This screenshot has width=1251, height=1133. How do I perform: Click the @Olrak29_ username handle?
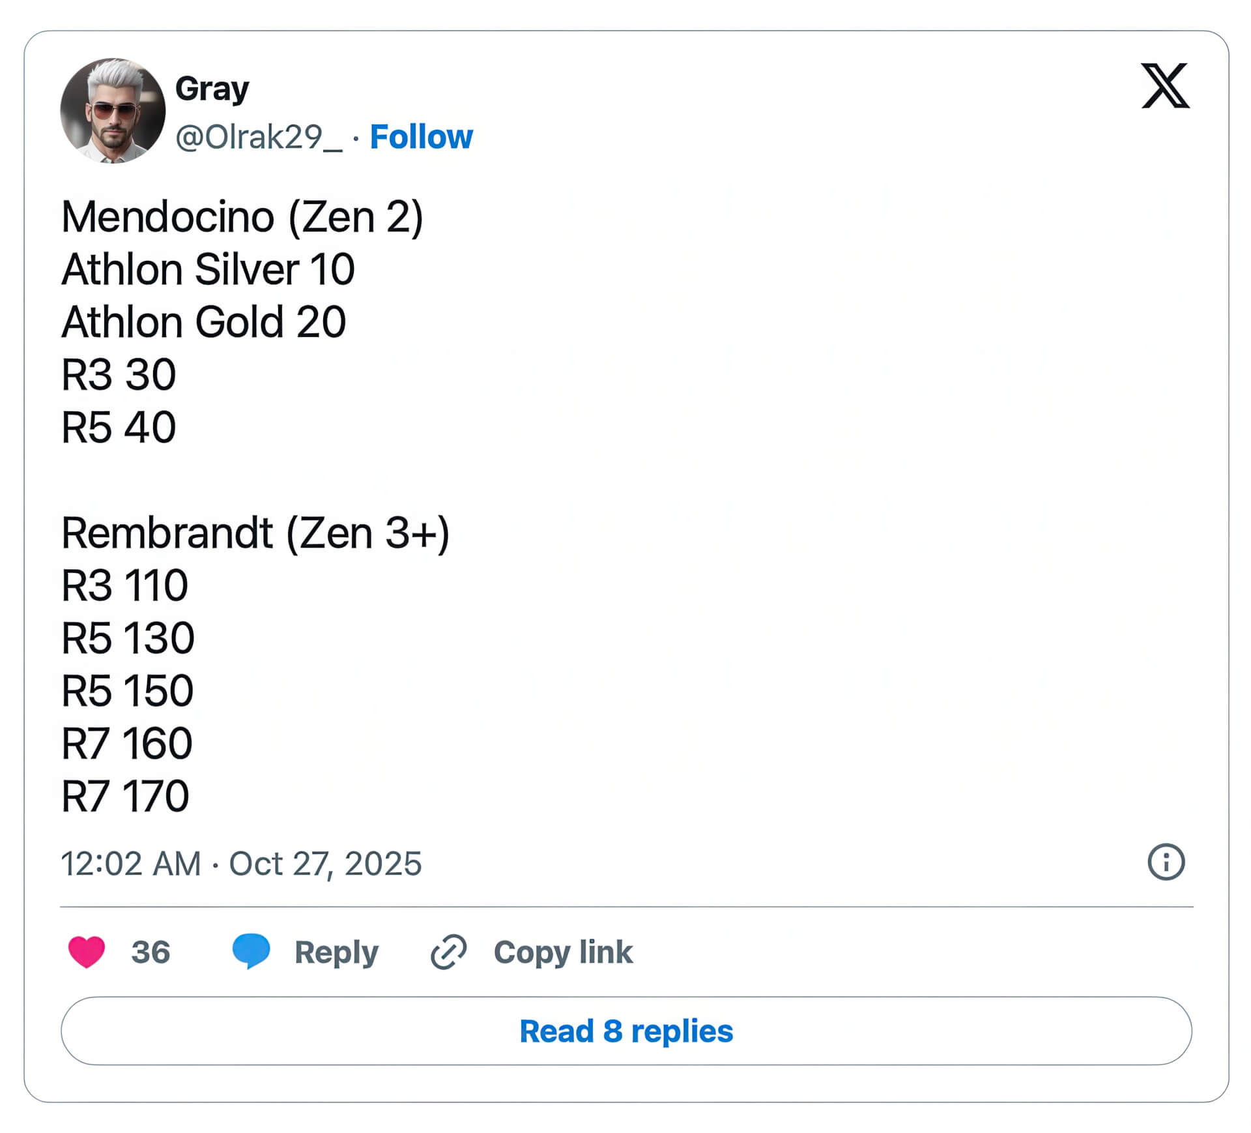(258, 137)
